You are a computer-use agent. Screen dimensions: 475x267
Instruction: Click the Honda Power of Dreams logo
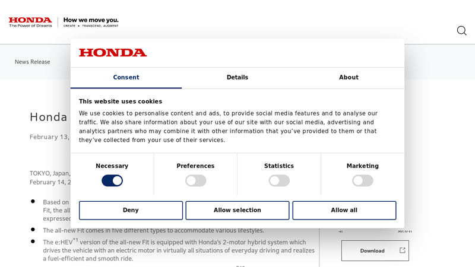click(x=30, y=23)
